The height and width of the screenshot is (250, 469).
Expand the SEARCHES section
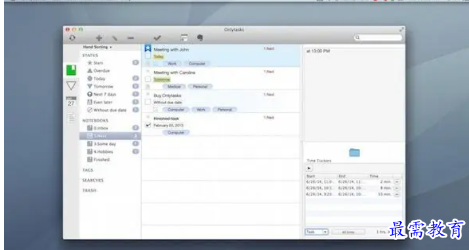(92, 180)
